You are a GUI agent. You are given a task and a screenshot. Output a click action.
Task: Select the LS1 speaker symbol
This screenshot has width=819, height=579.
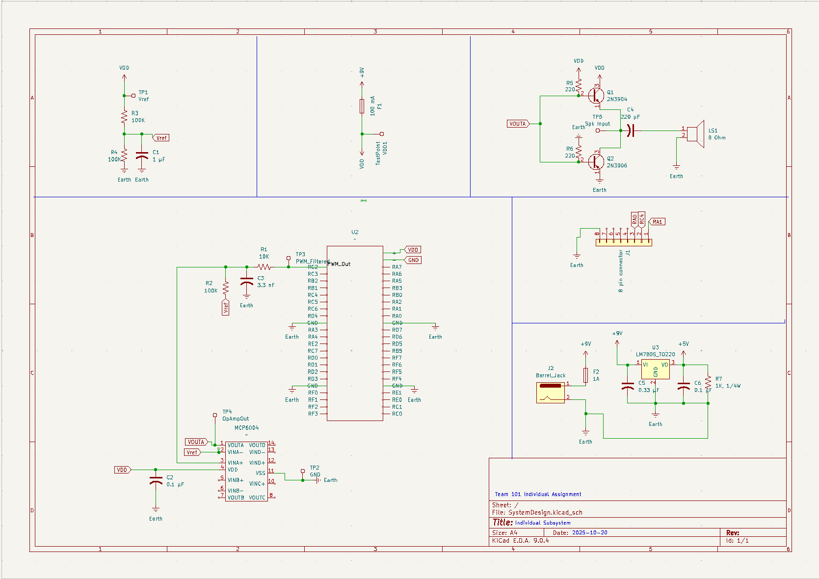click(x=696, y=133)
